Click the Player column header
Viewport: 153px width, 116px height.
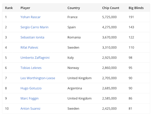(x=25, y=8)
